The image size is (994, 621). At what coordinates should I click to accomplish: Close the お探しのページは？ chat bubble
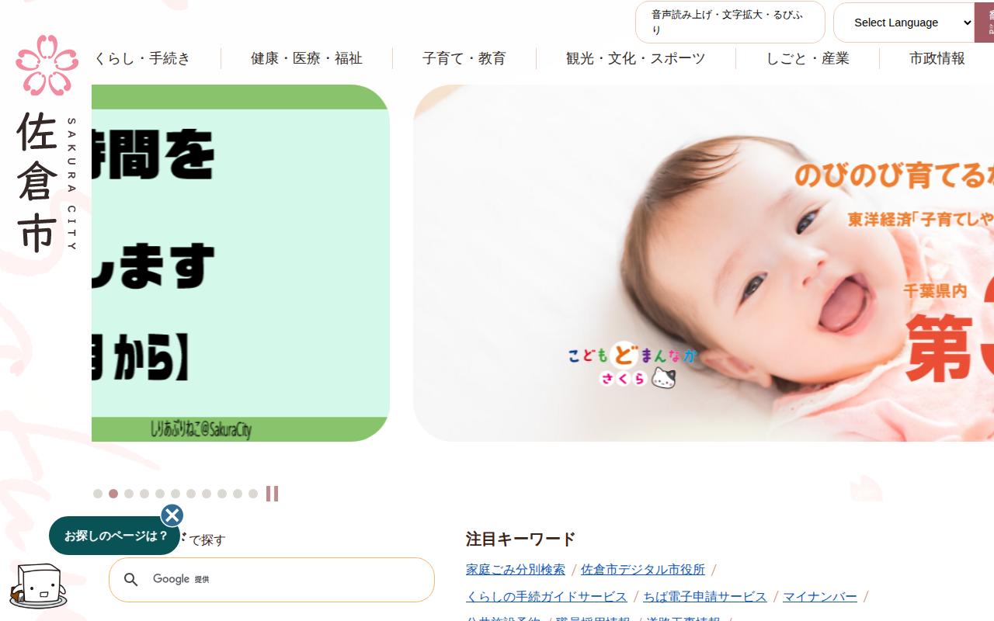coord(172,515)
